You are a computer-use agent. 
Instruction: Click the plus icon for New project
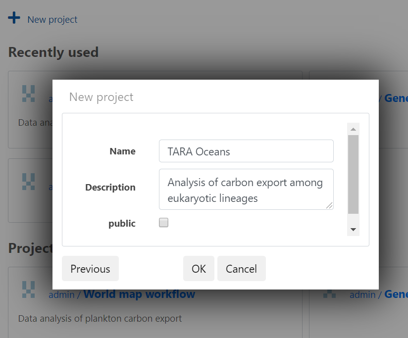(14, 18)
